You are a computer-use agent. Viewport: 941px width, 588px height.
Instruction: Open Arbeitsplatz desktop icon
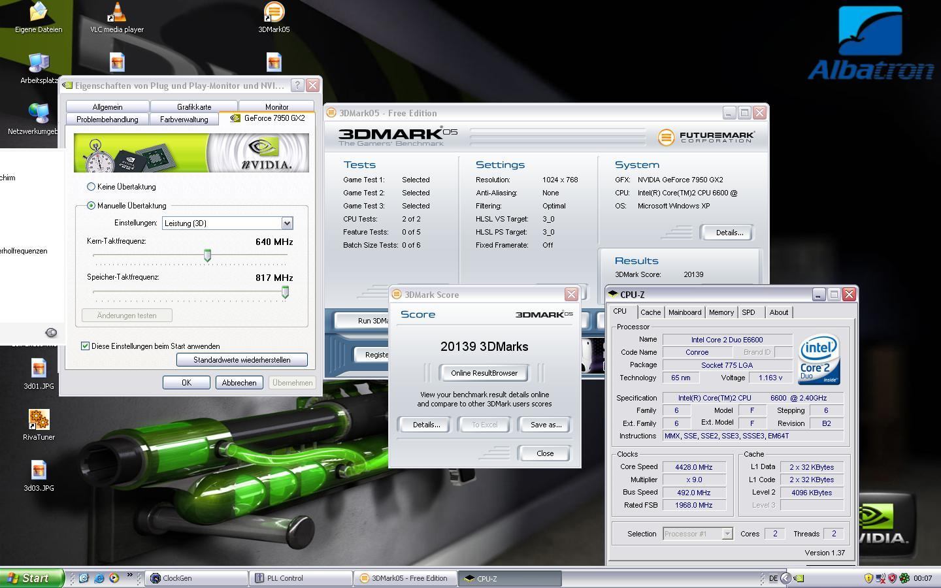coord(39,69)
